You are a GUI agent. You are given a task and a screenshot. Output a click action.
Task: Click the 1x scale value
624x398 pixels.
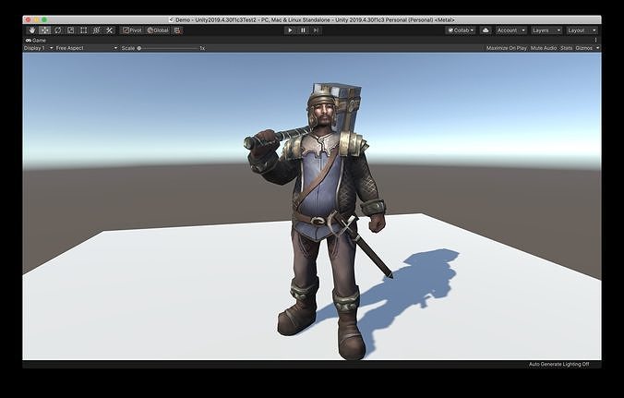pyautogui.click(x=202, y=48)
